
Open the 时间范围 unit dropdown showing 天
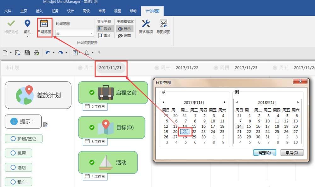point(91,33)
